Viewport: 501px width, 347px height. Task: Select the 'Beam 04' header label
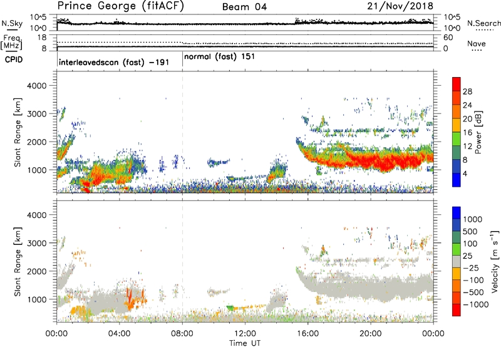click(x=244, y=7)
